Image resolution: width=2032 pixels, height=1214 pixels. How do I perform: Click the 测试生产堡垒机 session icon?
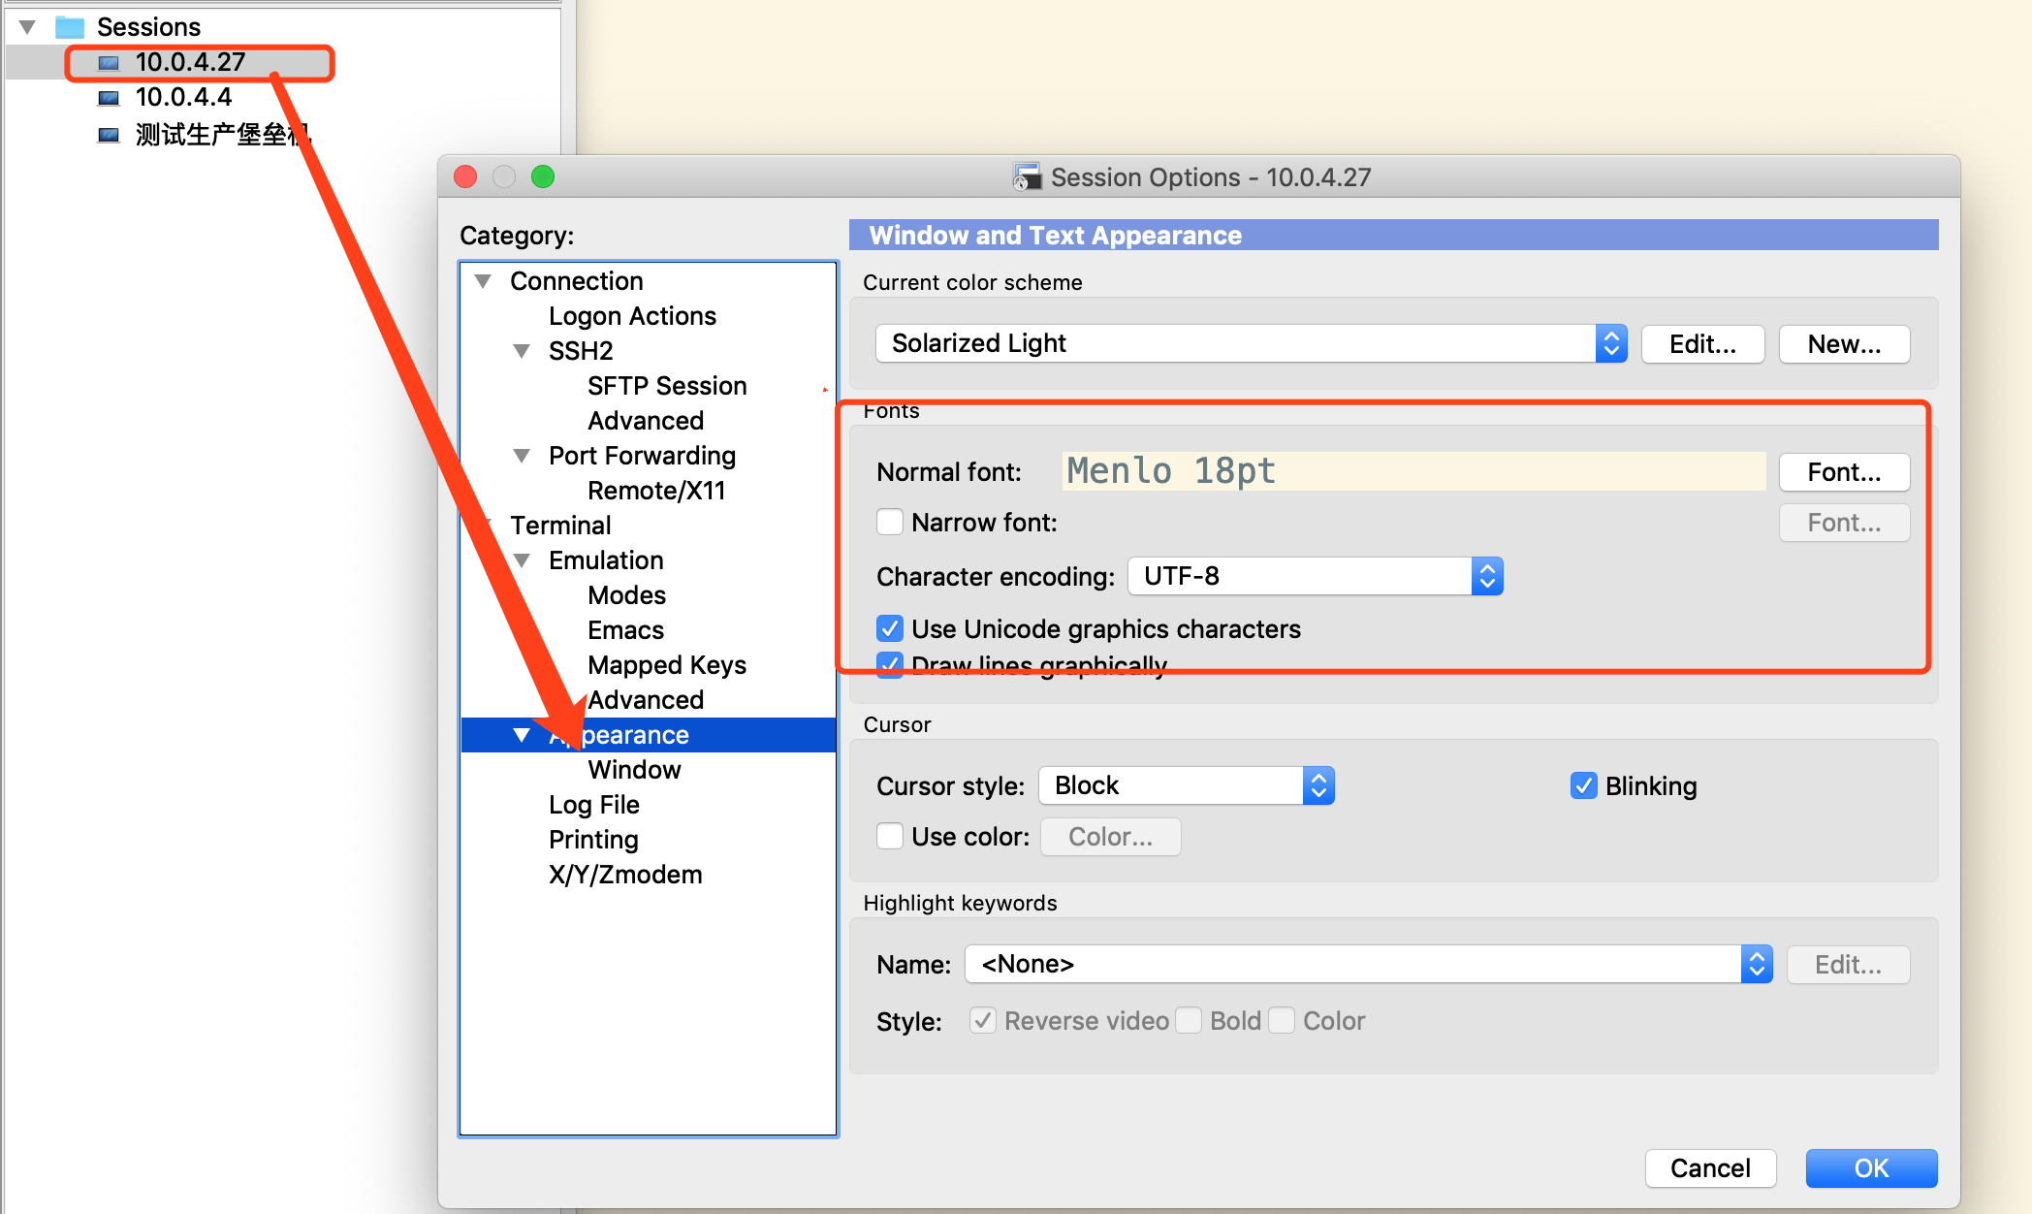pos(110,134)
